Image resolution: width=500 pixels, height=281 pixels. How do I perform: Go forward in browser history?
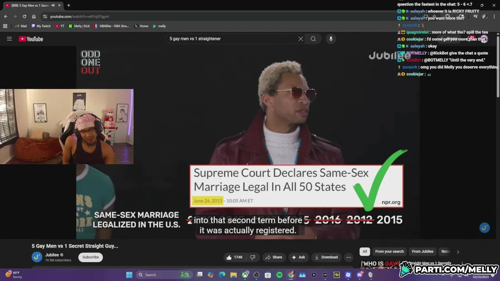pyautogui.click(x=15, y=16)
